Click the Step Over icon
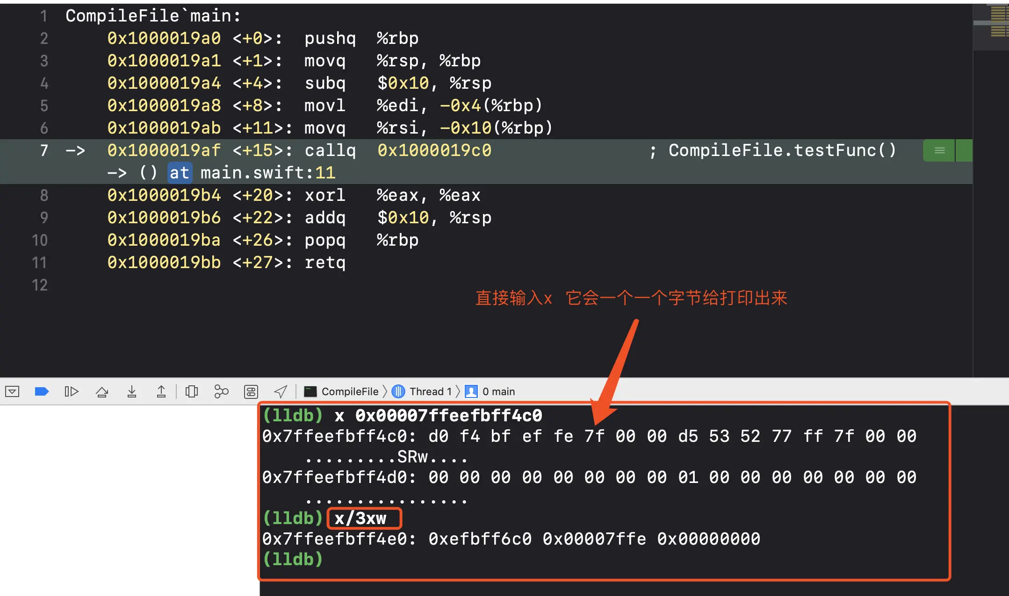The image size is (1009, 596). [x=102, y=391]
